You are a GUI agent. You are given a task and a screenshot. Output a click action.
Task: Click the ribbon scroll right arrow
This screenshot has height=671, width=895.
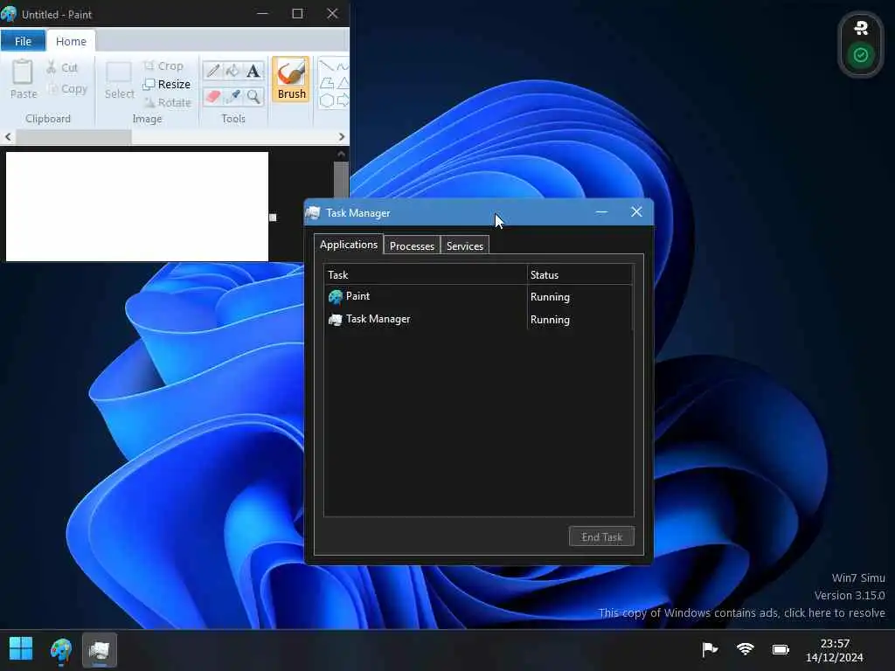(342, 137)
